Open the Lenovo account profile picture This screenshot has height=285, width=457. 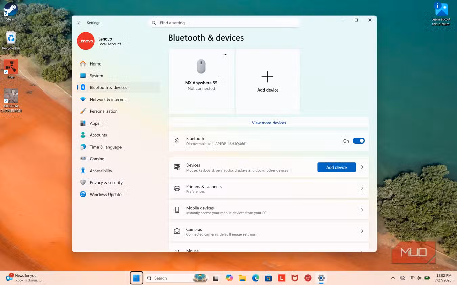[x=86, y=41]
